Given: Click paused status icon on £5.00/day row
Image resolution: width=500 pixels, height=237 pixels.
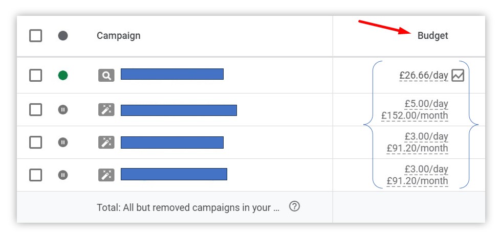Looking at the screenshot, I should (63, 110).
